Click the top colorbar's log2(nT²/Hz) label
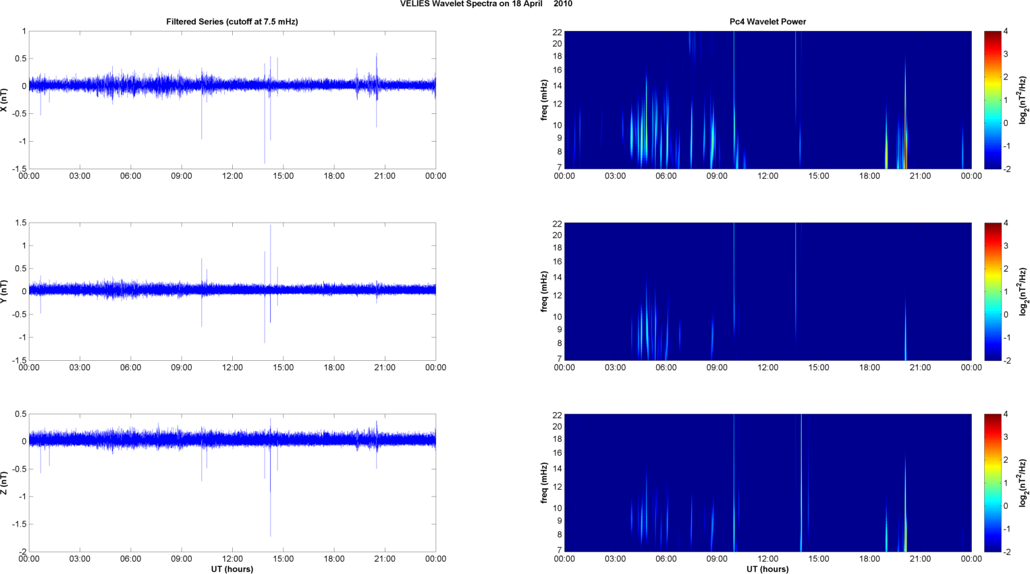Screen dimensions: 1030x574 pos(1023,100)
